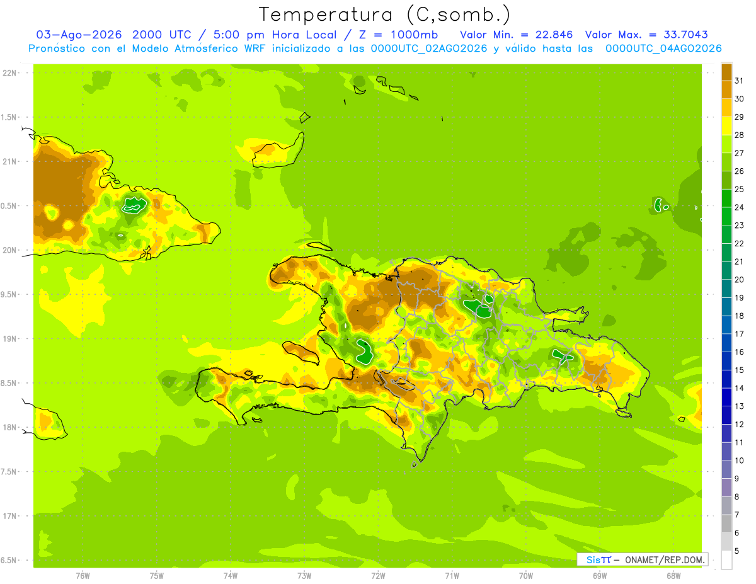The width and height of the screenshot is (756, 584).
Task: Pick the swatch between 27 and 28
Action: pyautogui.click(x=726, y=144)
